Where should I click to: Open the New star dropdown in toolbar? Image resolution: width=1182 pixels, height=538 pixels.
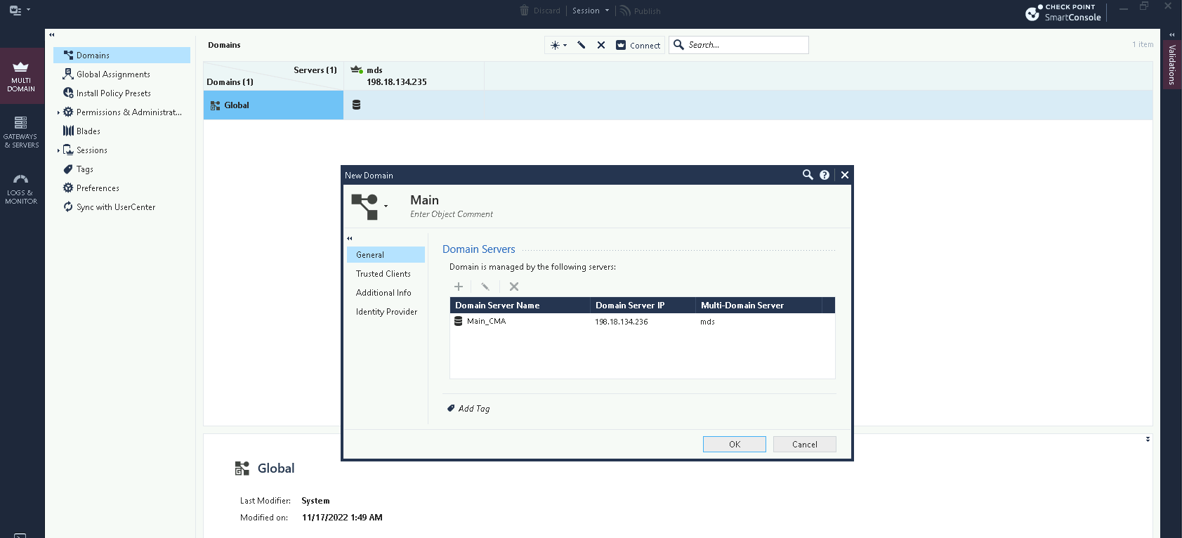tap(558, 45)
